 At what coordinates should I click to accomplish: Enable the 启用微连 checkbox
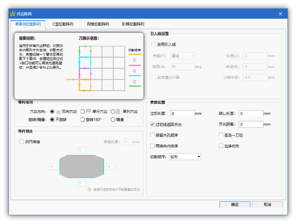point(22,142)
